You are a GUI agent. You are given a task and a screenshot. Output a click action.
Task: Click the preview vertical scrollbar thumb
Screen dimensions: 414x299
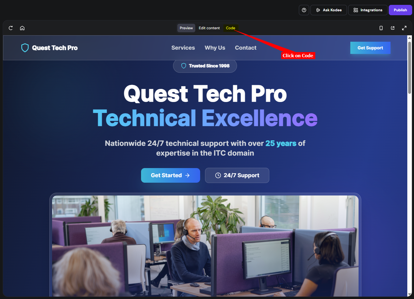click(409, 68)
